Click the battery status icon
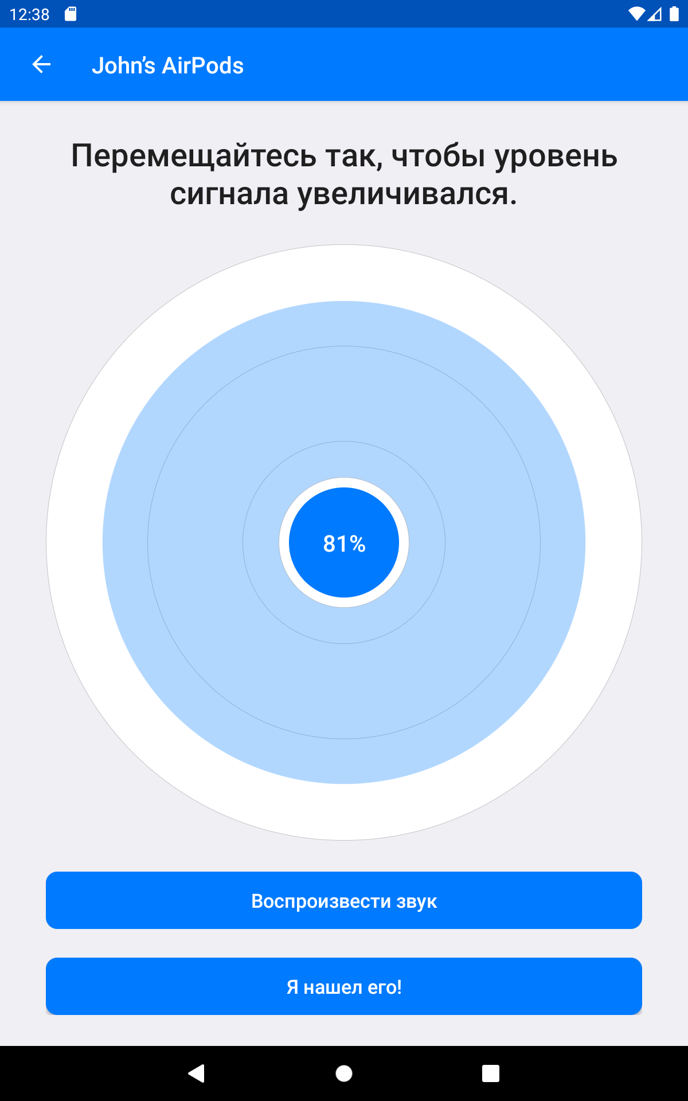This screenshot has width=688, height=1101. [674, 14]
